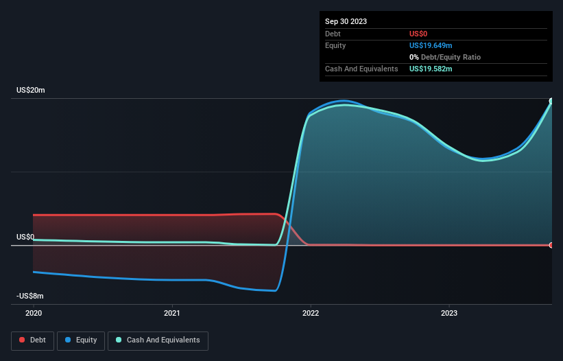Click the US$20m y-axis label
Screen dimensions: 563x361
31,90
